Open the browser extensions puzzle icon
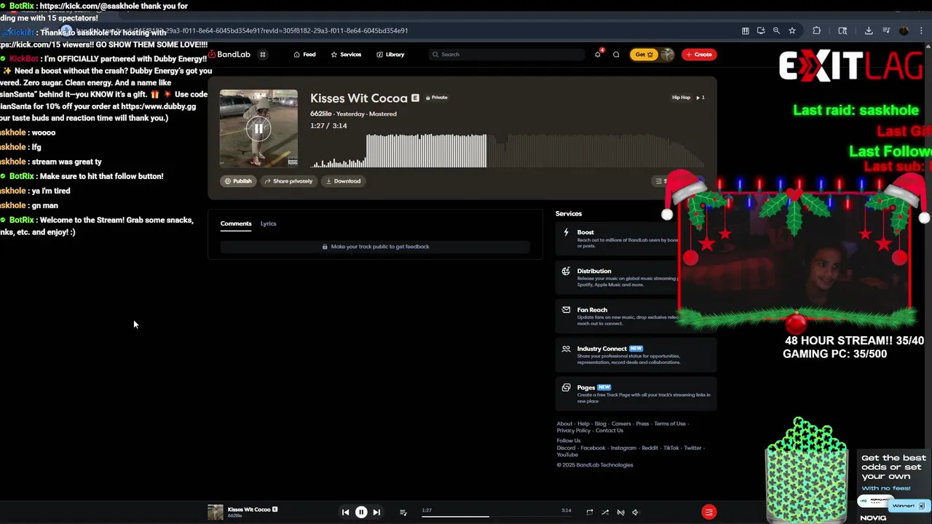This screenshot has height=524, width=932. (x=816, y=31)
